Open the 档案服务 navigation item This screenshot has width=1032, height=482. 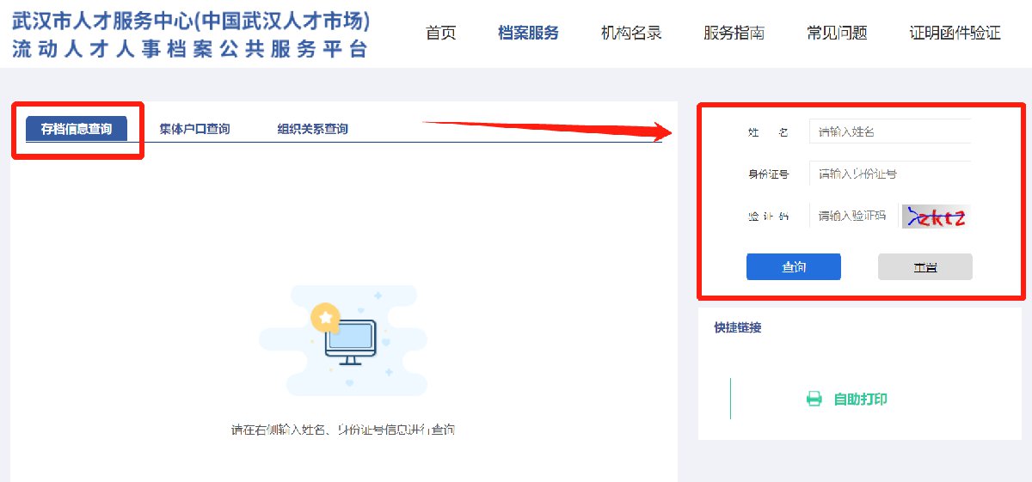point(528,34)
